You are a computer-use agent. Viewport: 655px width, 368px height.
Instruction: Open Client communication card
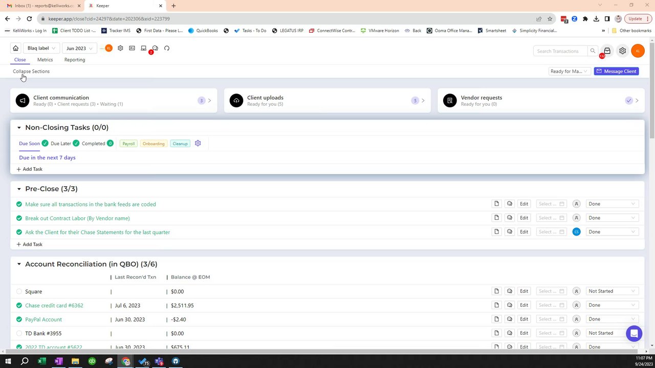(114, 101)
